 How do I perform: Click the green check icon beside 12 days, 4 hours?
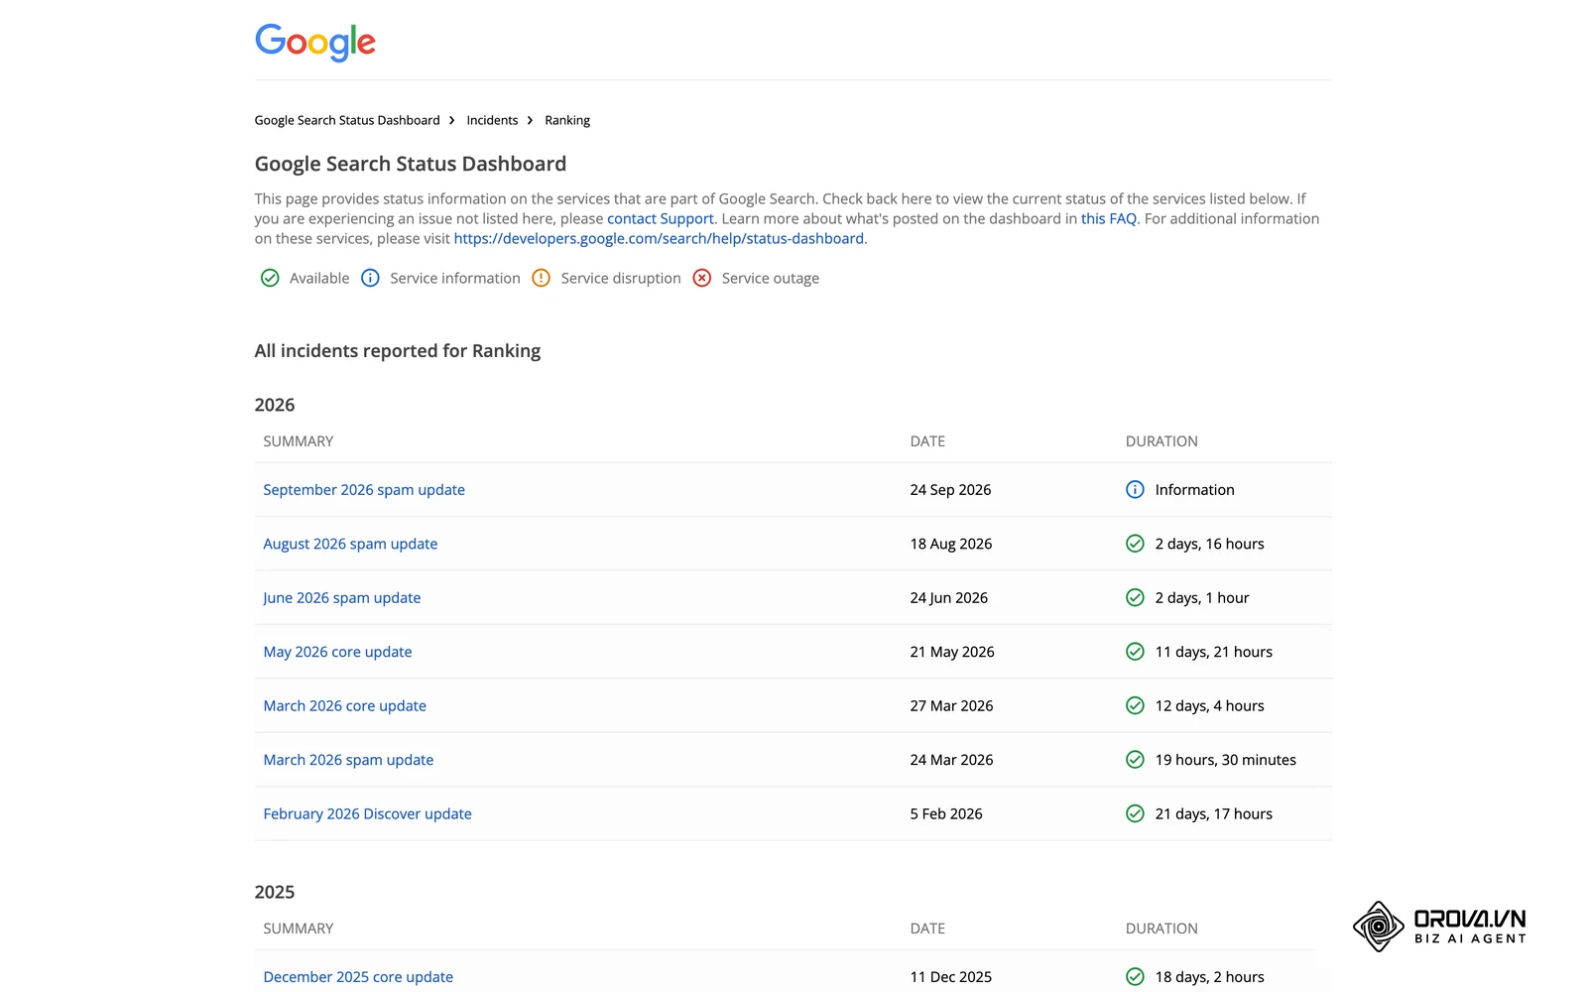click(1136, 705)
